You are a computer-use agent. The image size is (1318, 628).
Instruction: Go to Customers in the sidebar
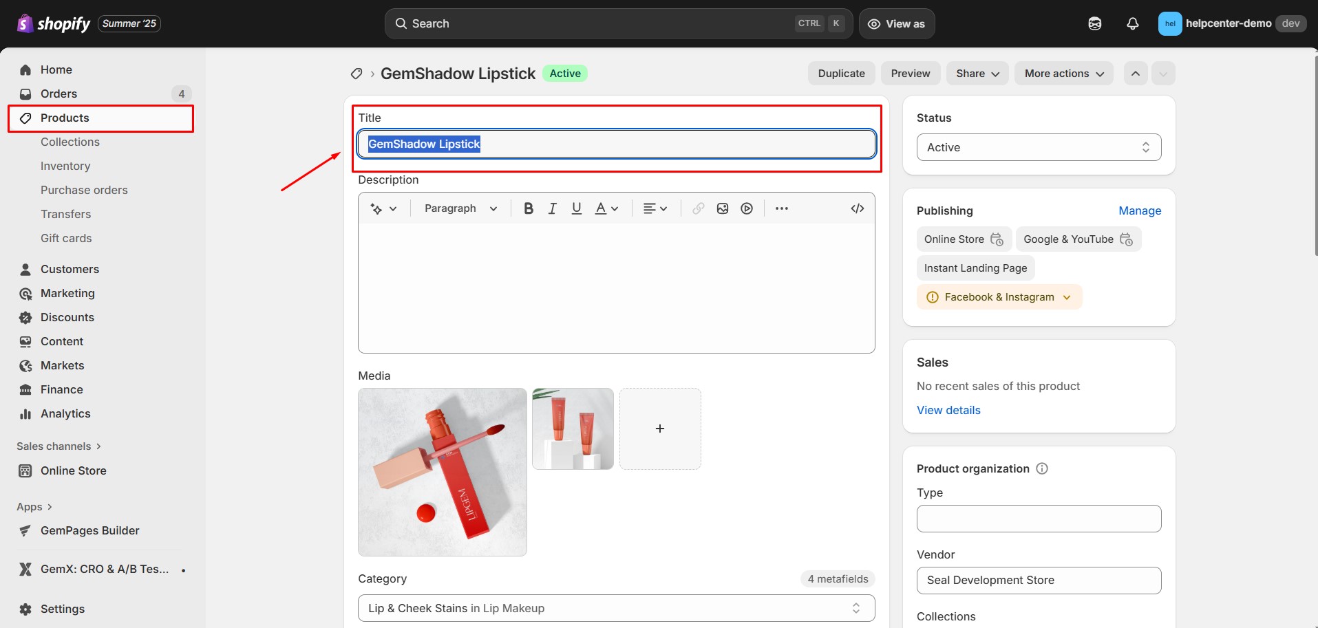tap(70, 269)
